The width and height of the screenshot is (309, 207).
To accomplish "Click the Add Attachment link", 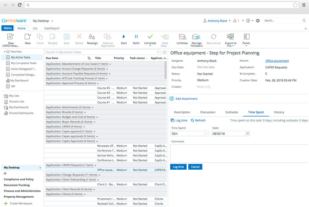I will [x=186, y=99].
